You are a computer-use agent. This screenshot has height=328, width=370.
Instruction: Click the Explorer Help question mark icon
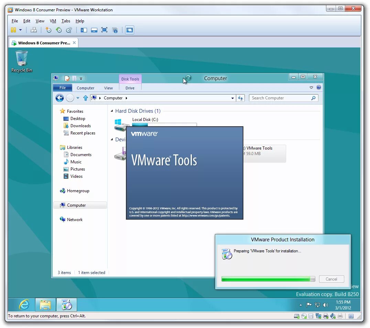318,88
